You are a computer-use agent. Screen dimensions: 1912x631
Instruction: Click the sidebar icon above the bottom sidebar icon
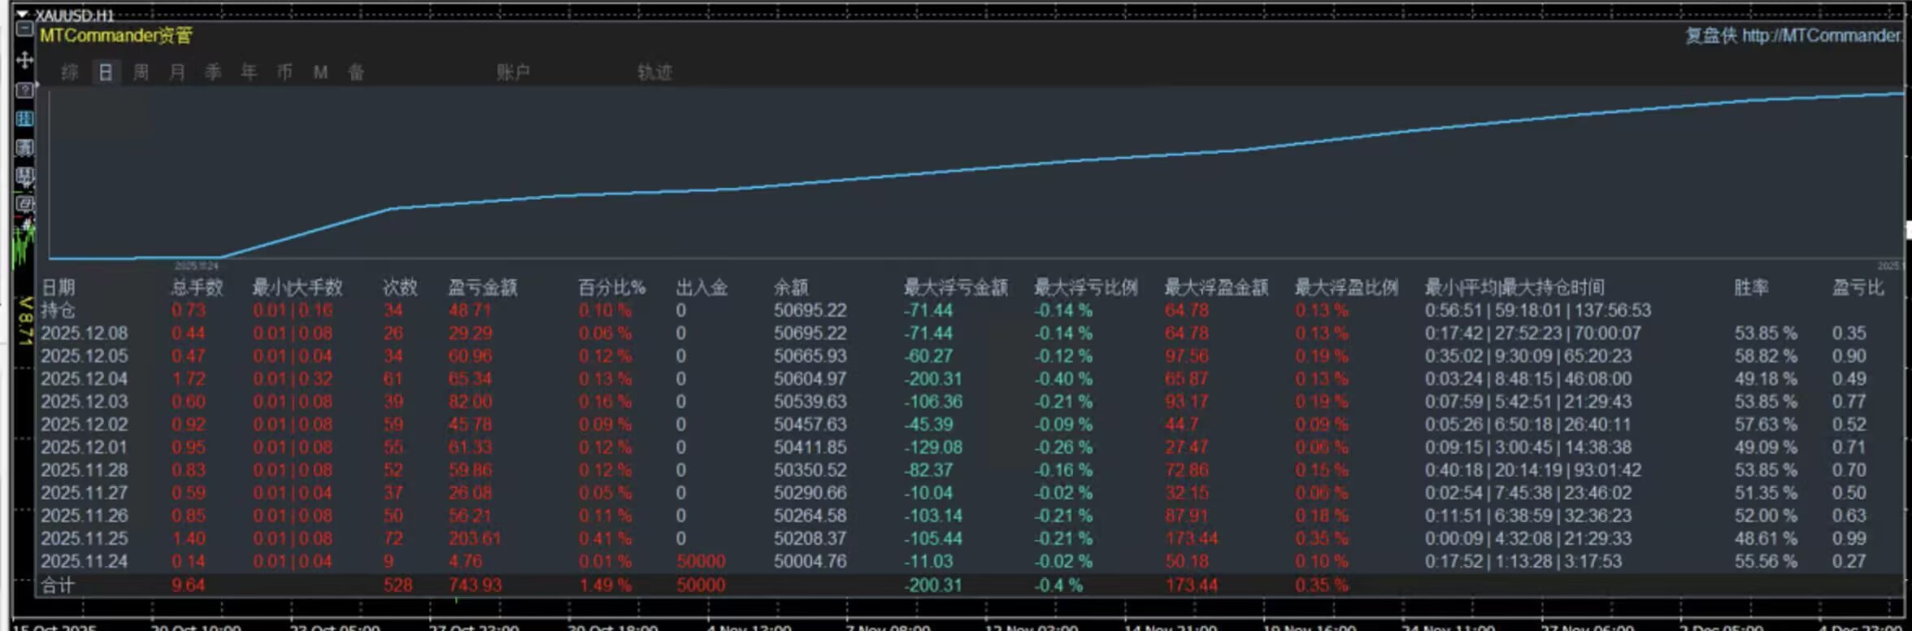click(x=24, y=176)
